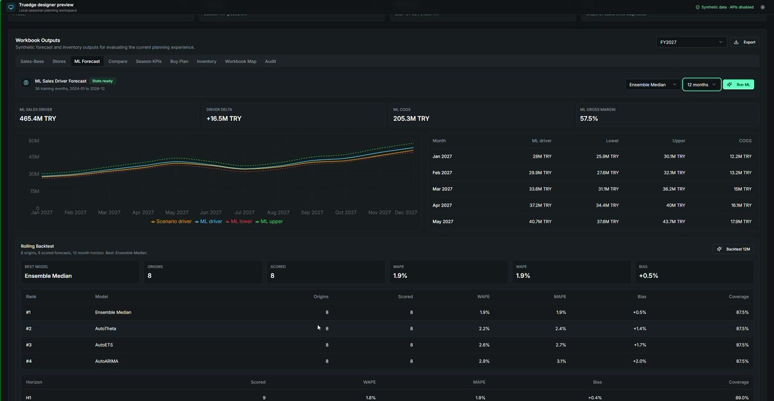Run the Backtest 12M button
Screen dimensions: 774x401
(x=733, y=249)
